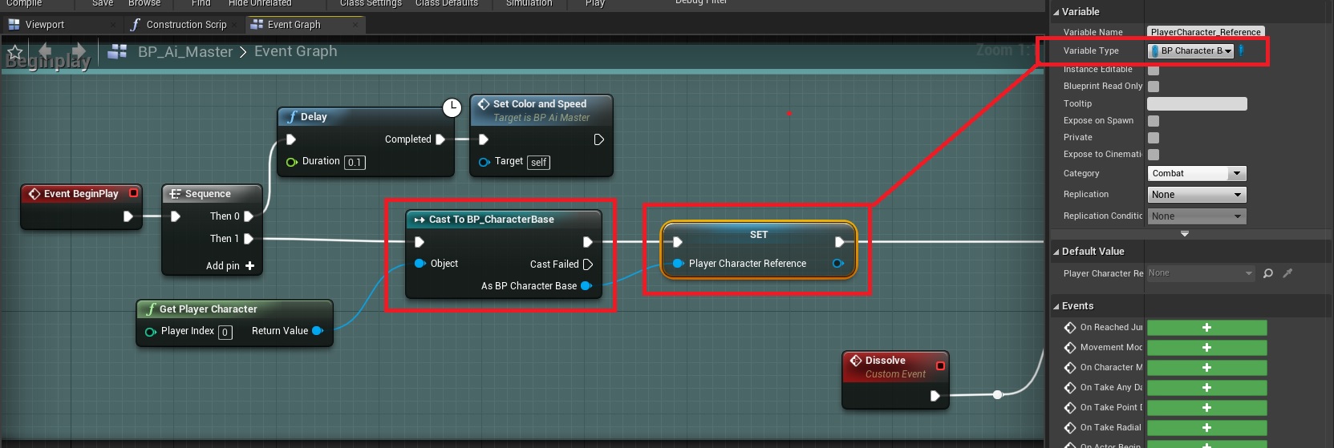Switch to the Construction Script tab
This screenshot has width=1334, height=448.
click(186, 25)
